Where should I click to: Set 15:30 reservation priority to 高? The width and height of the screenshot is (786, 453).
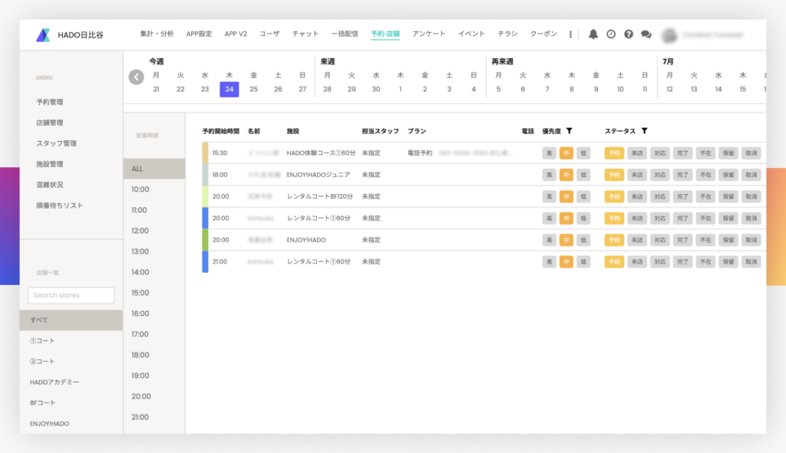pyautogui.click(x=549, y=153)
